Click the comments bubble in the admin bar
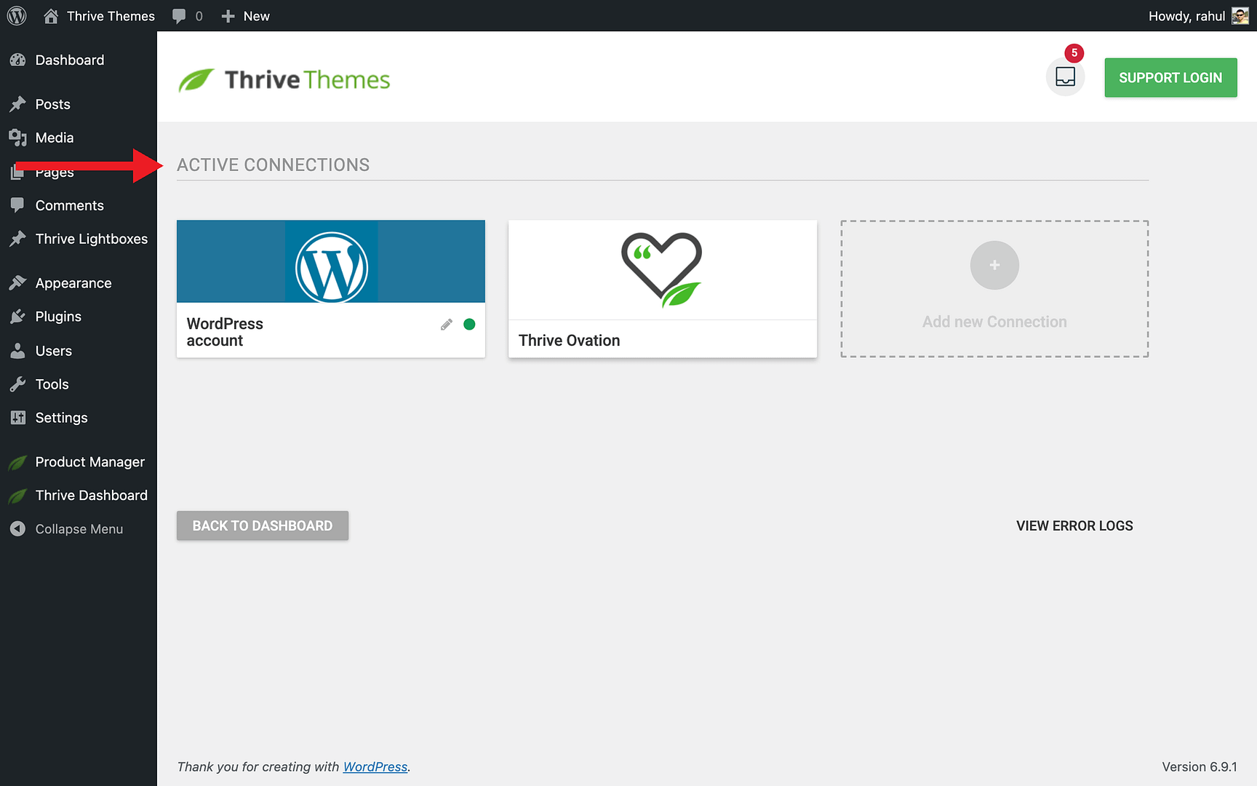This screenshot has height=786, width=1257. (179, 15)
